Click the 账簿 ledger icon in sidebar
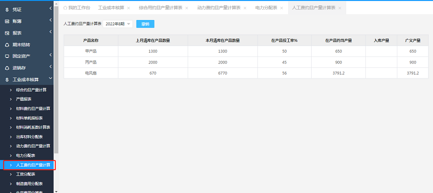Image resolution: width=433 pixels, height=193 pixels. coord(7,21)
